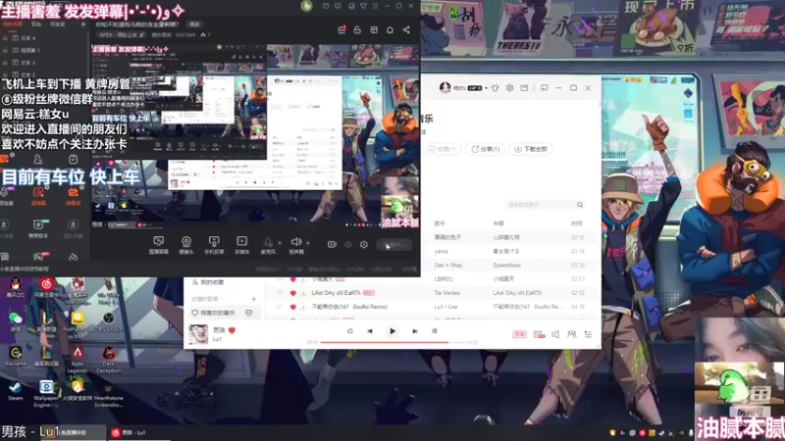
Task: Click the search magnifier icon in playlist
Action: point(580,205)
